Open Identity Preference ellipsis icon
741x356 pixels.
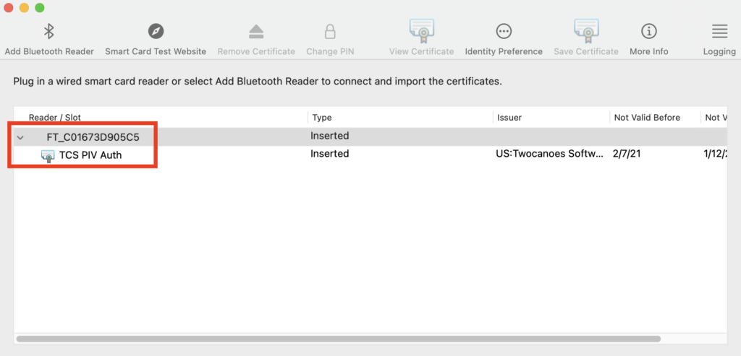504,32
